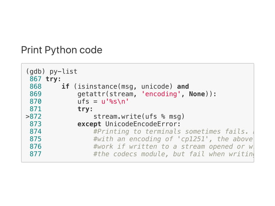Click the "Print Python code" heading
This screenshot has width=275, height=206.
[x=62, y=50]
